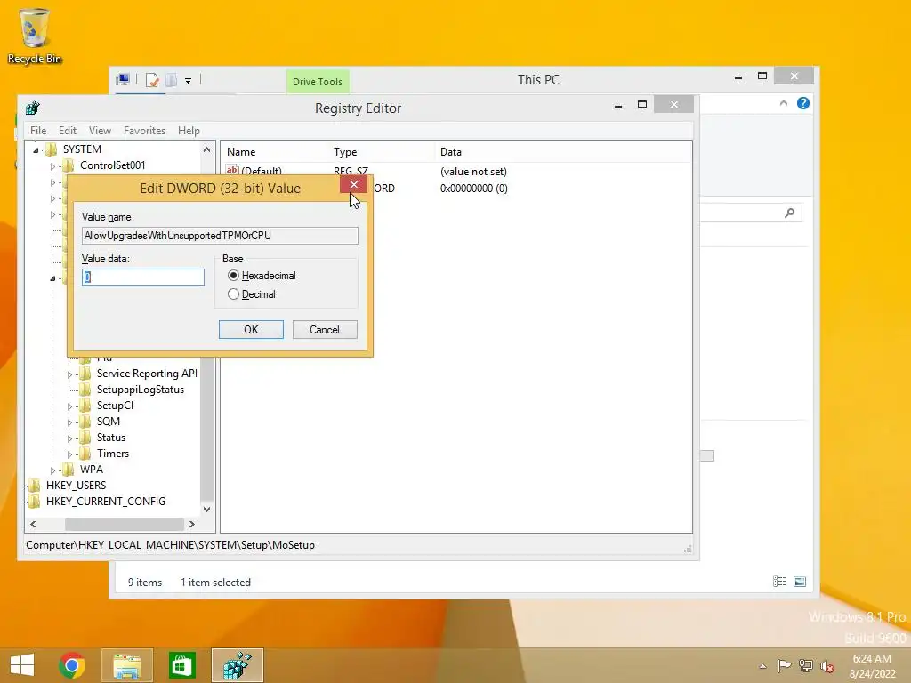Click New folder icon in This PC toolbar
911x683 pixels.
(x=171, y=80)
